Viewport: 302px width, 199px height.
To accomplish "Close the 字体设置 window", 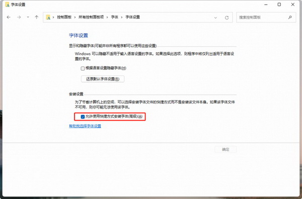I will click(293, 5).
